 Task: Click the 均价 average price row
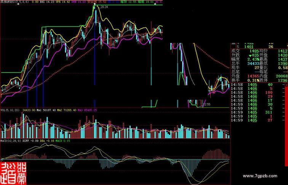(x=273, y=51)
